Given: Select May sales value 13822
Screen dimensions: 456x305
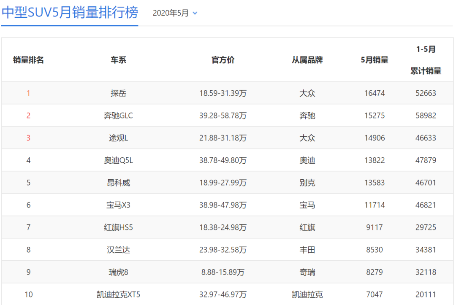Looking at the screenshot, I should pyautogui.click(x=375, y=160).
